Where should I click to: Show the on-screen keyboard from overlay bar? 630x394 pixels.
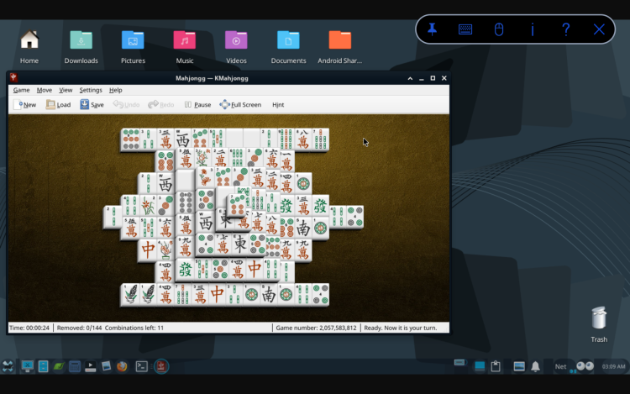point(465,29)
